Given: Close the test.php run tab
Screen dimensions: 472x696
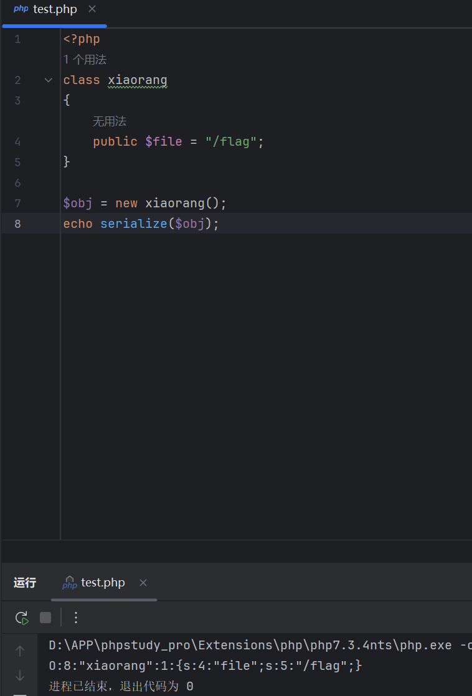Looking at the screenshot, I should 143,582.
